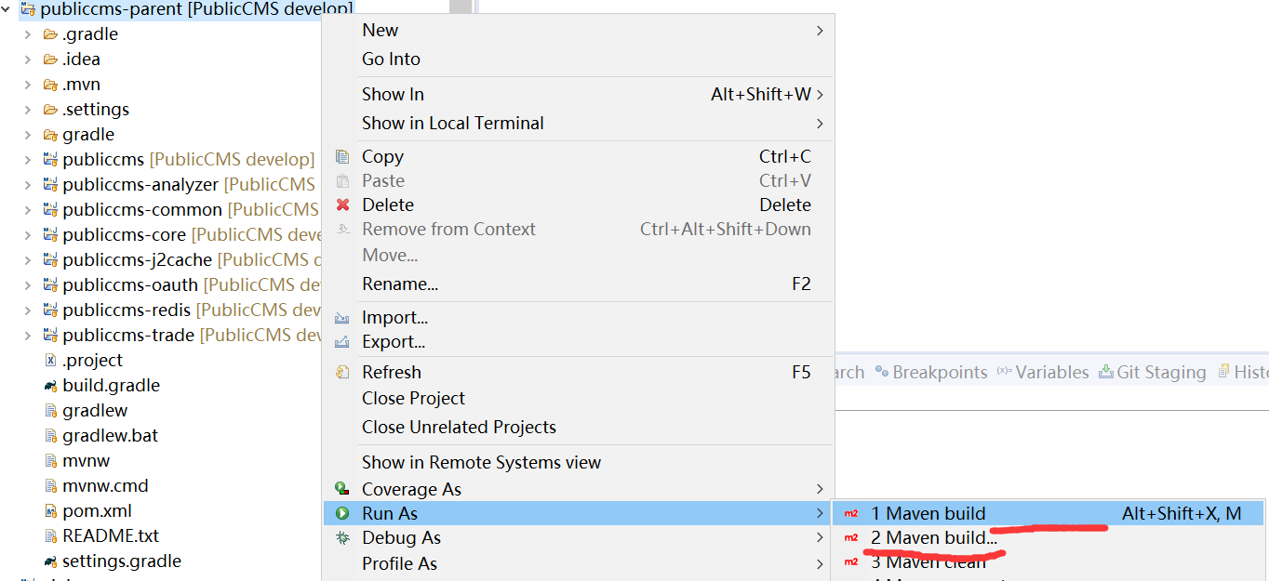1269x581 pixels.
Task: Click the Coverage As icon
Action: click(342, 489)
